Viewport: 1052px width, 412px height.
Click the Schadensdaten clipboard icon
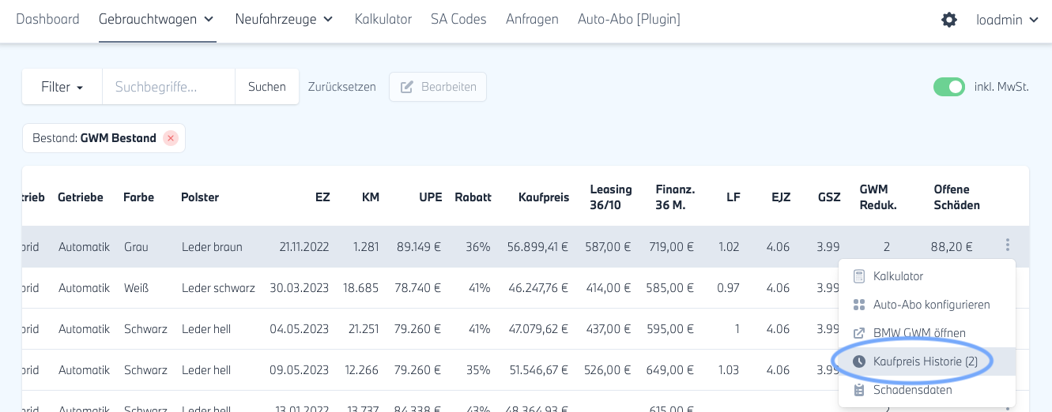859,390
